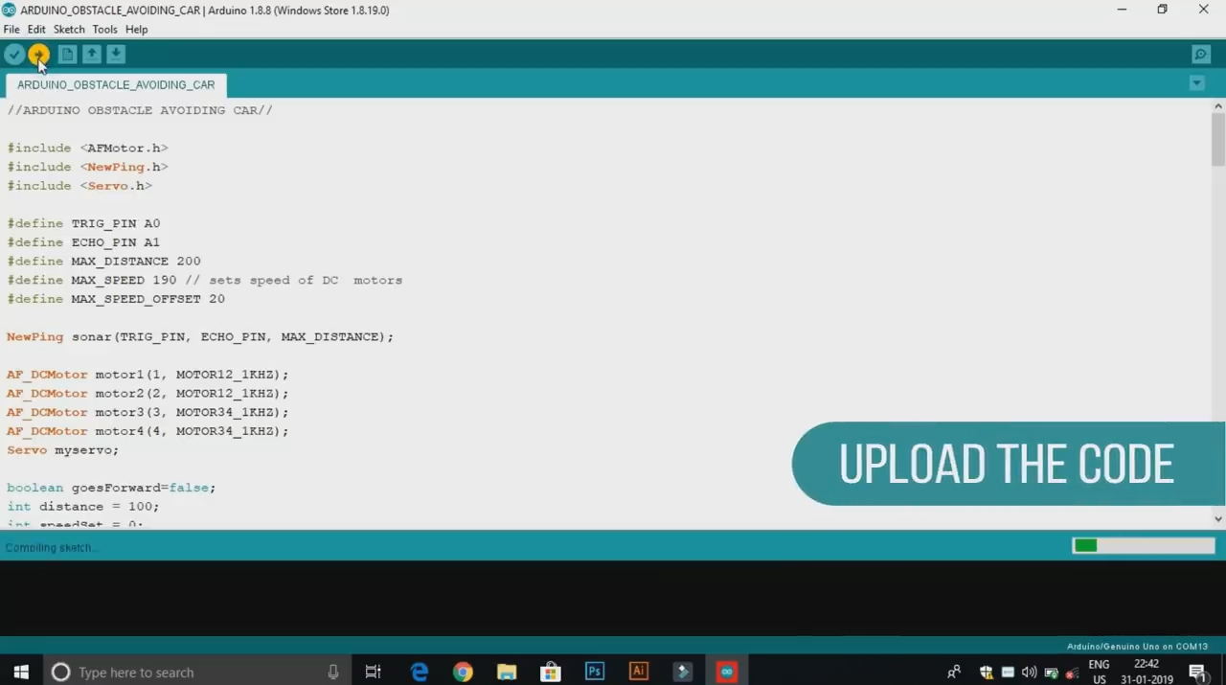Expand the tab options dropdown arrow
Screen dimensions: 1226x685
tap(1196, 83)
